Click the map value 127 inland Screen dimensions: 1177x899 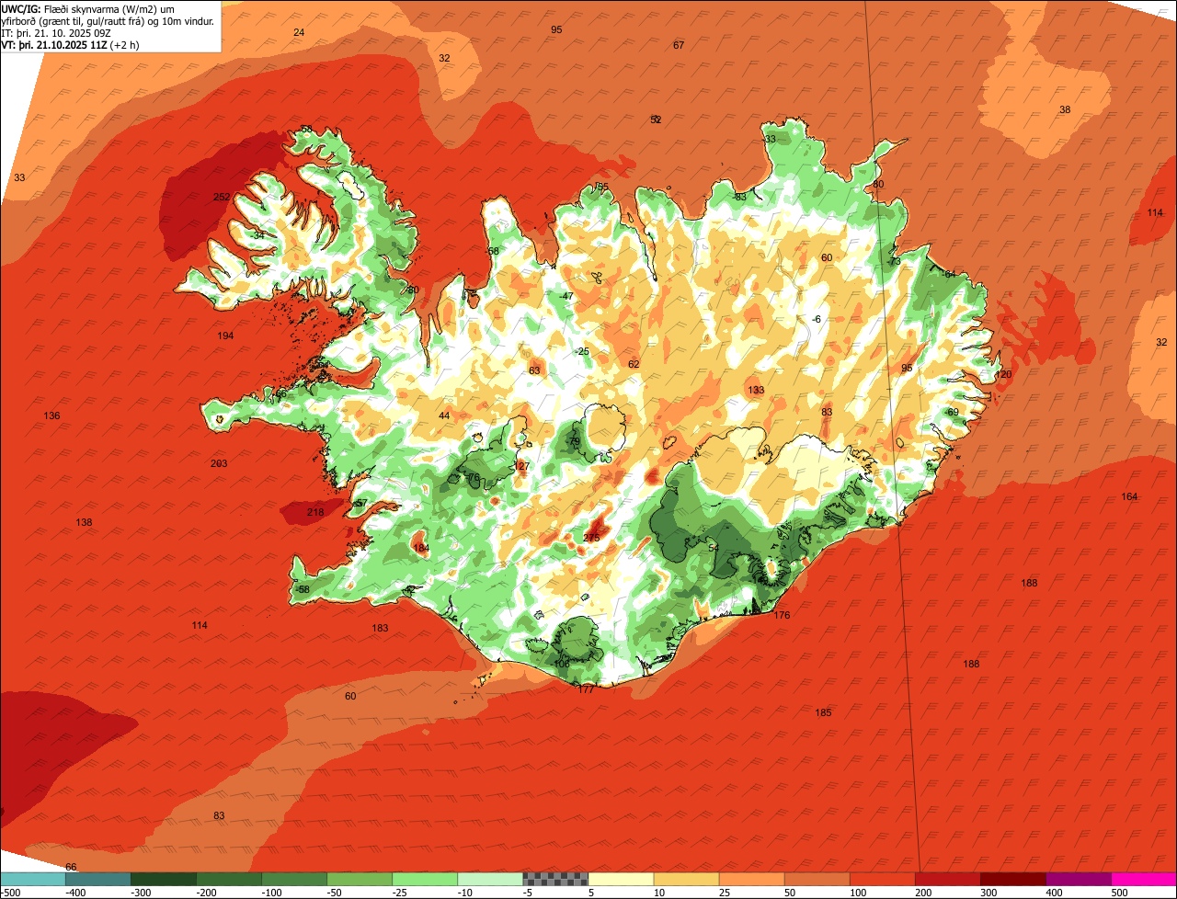click(x=522, y=466)
